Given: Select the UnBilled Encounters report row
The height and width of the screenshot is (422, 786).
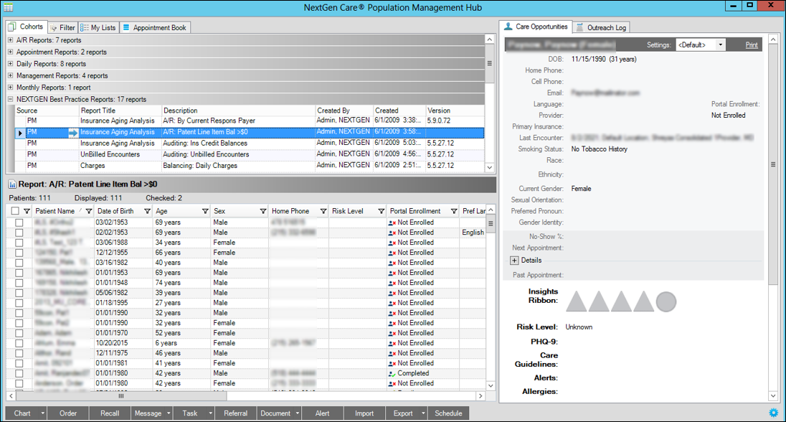Looking at the screenshot, I should click(250, 154).
